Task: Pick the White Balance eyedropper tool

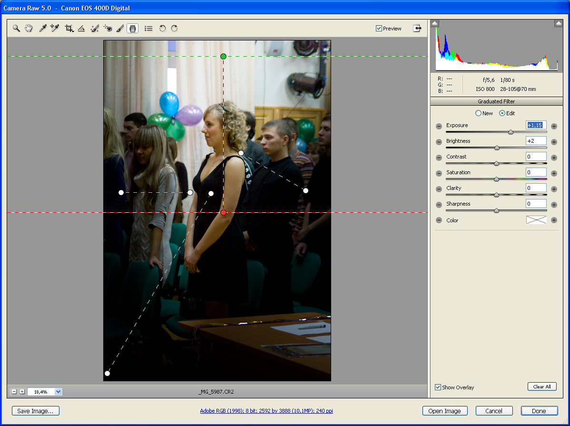Action: tap(42, 29)
